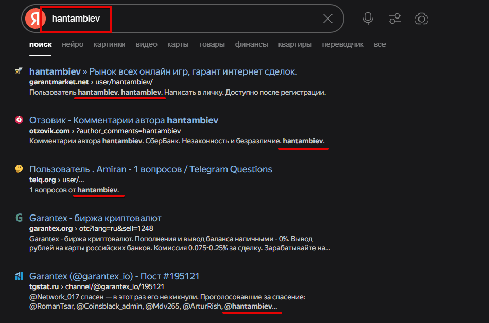489x323 pixels.
Task: Click the telq.org thinking emoji favicon
Action: coord(19,169)
